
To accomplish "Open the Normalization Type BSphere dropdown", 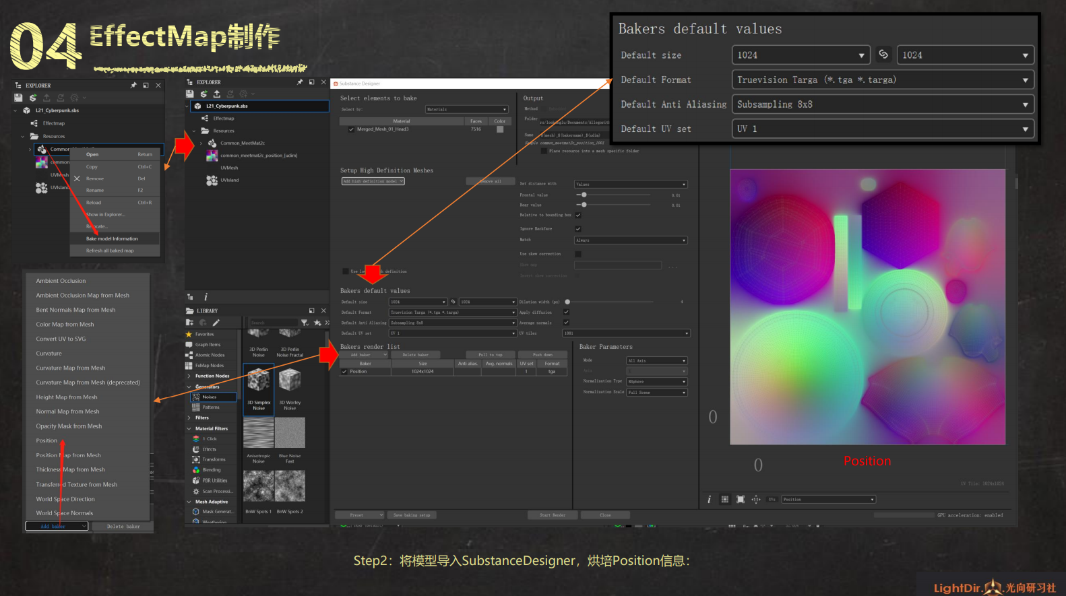I will pyautogui.click(x=657, y=382).
